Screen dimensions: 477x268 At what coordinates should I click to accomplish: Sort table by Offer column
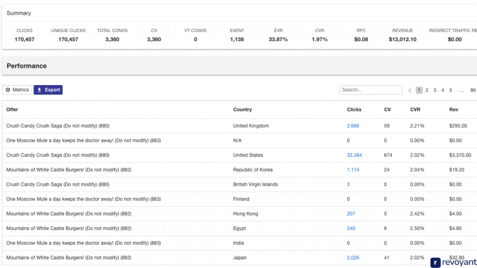coord(12,110)
